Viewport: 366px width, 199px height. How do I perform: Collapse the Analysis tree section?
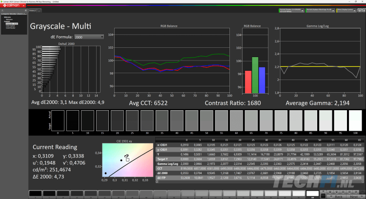3,21
